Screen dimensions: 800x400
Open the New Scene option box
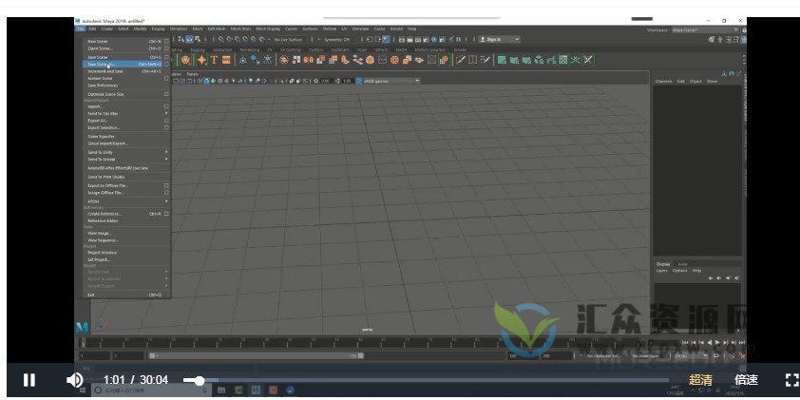166,42
